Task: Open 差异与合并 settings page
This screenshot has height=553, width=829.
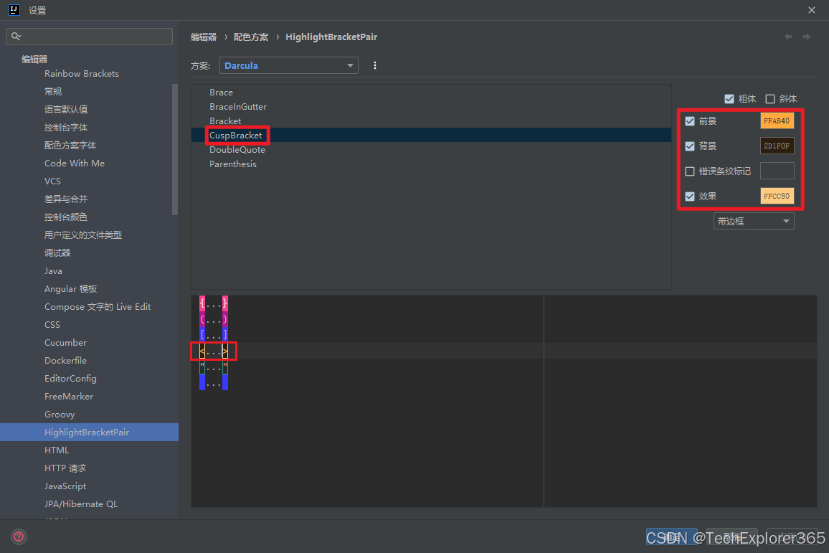Action: tap(66, 199)
